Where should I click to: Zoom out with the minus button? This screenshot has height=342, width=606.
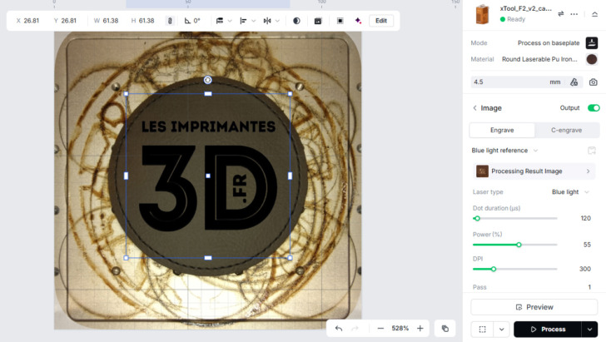coord(380,329)
